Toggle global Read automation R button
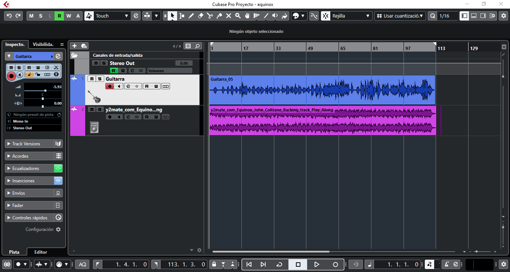The width and height of the screenshot is (510, 272). pyautogui.click(x=59, y=16)
